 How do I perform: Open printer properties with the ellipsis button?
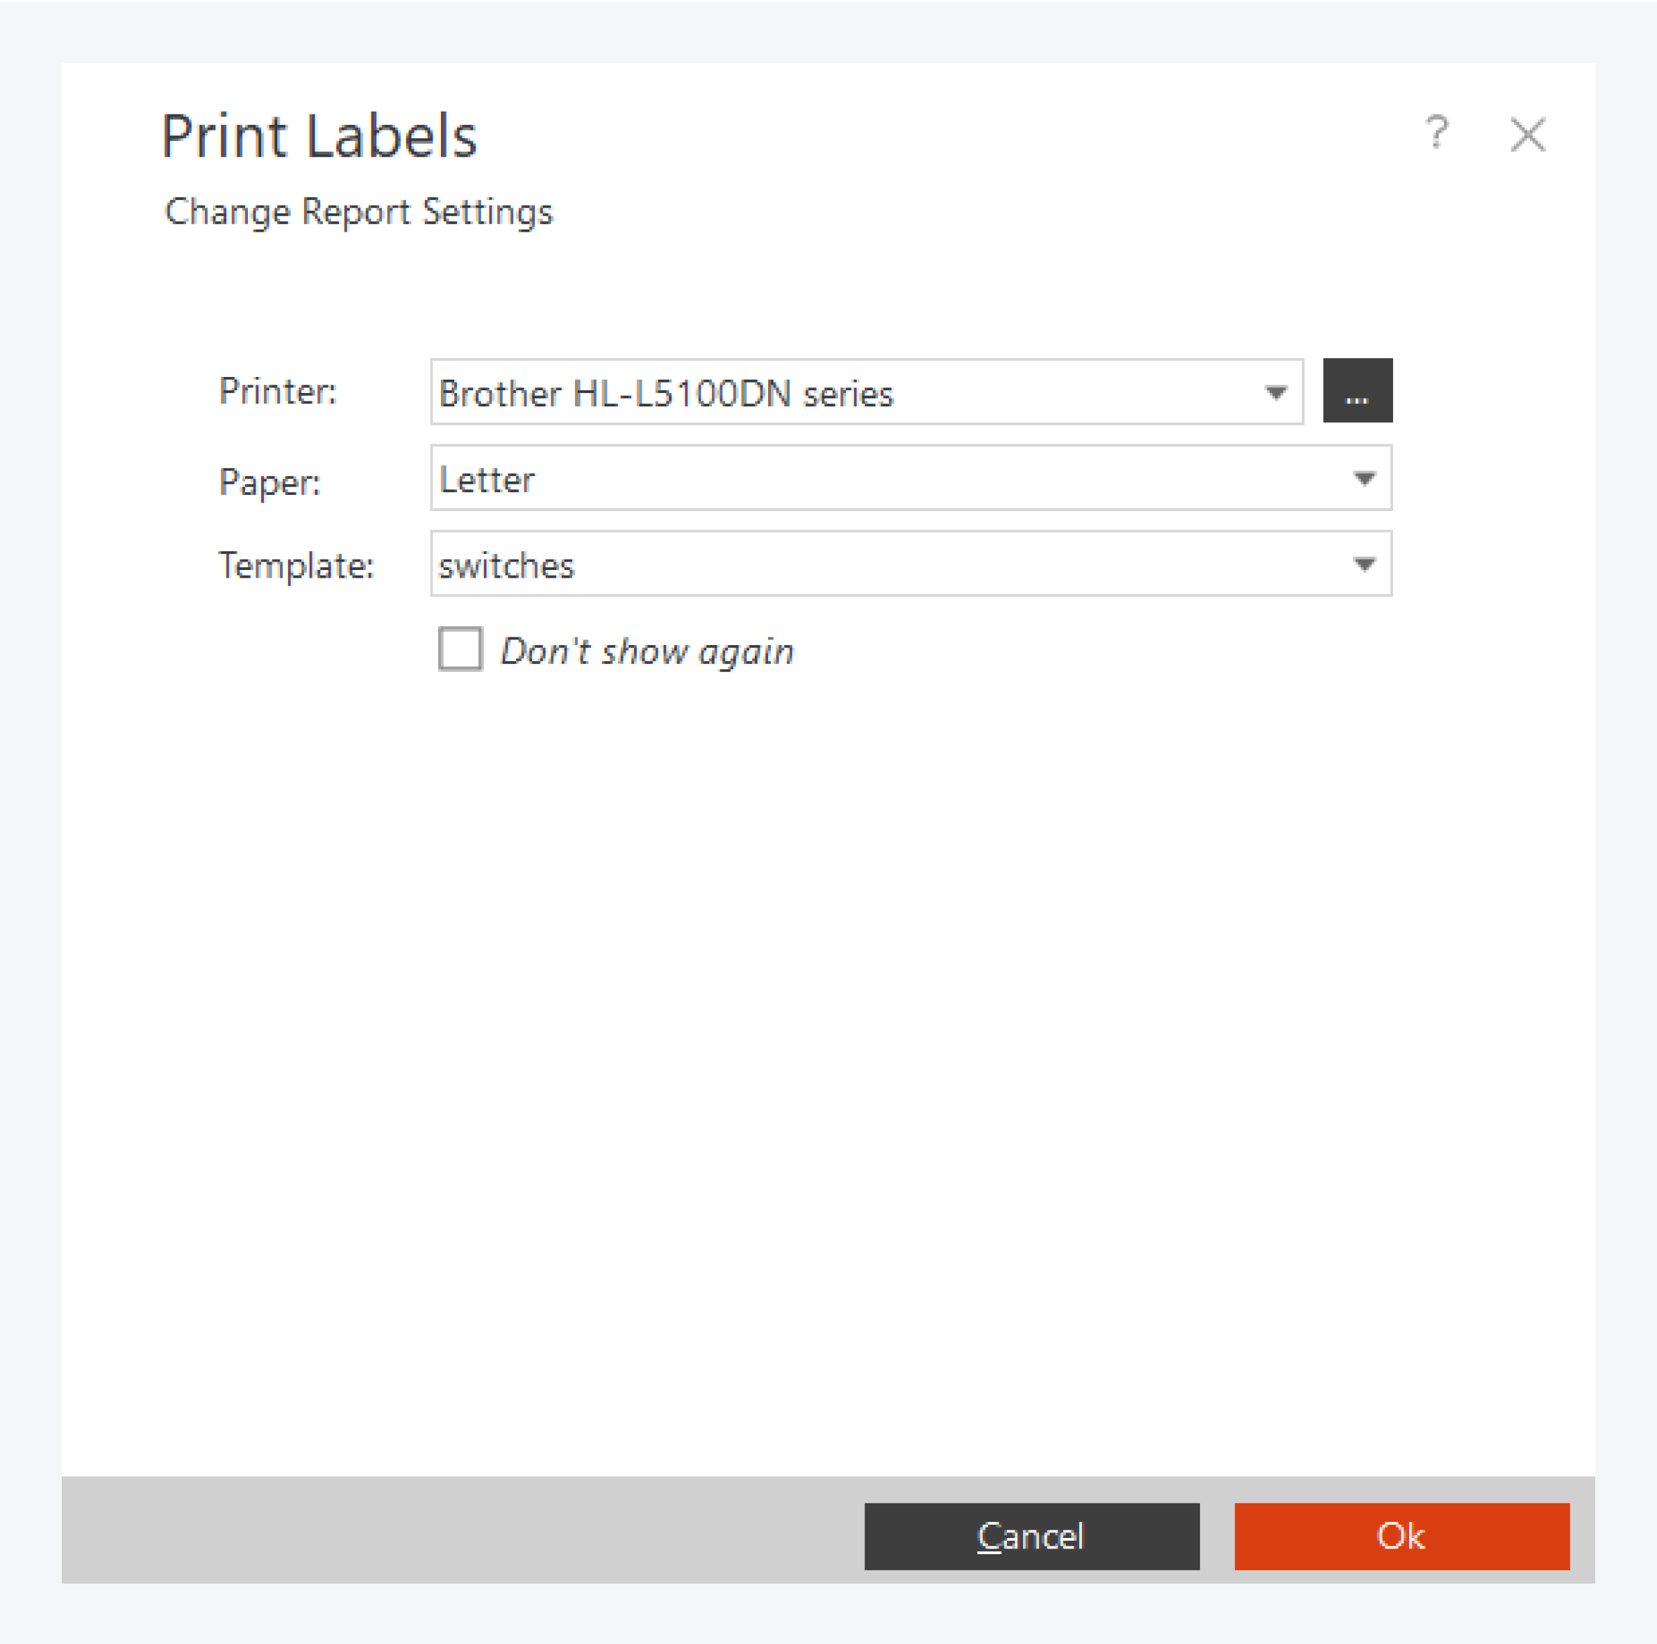coord(1356,391)
